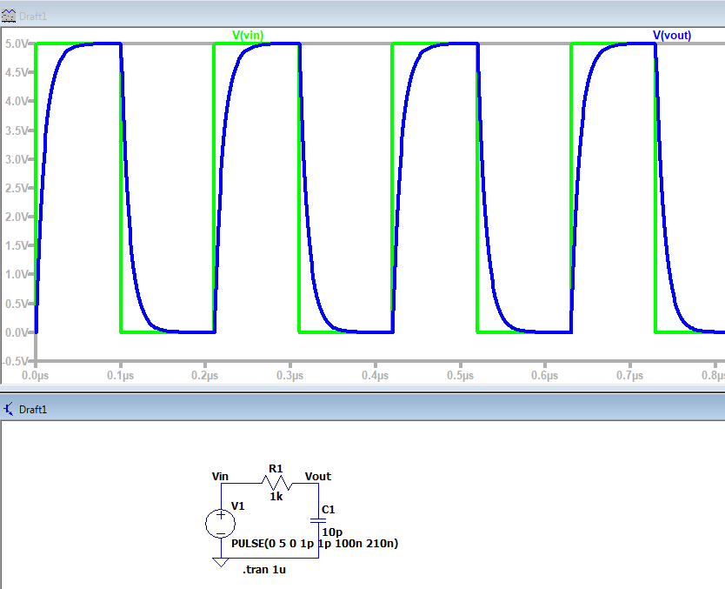The height and width of the screenshot is (589, 725).
Task: Click the 0.0V label on vertical axis
Action: click(x=17, y=331)
